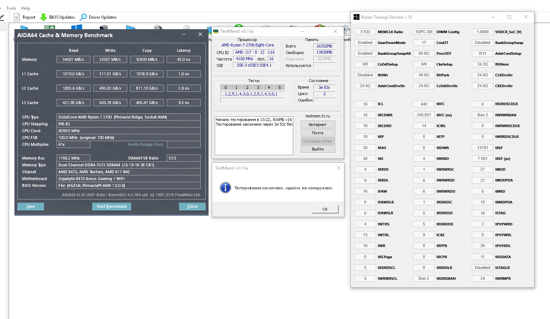This screenshot has height=319, width=550.
Task: Click Close in the AIDA64 benchmark window
Action: (192, 206)
